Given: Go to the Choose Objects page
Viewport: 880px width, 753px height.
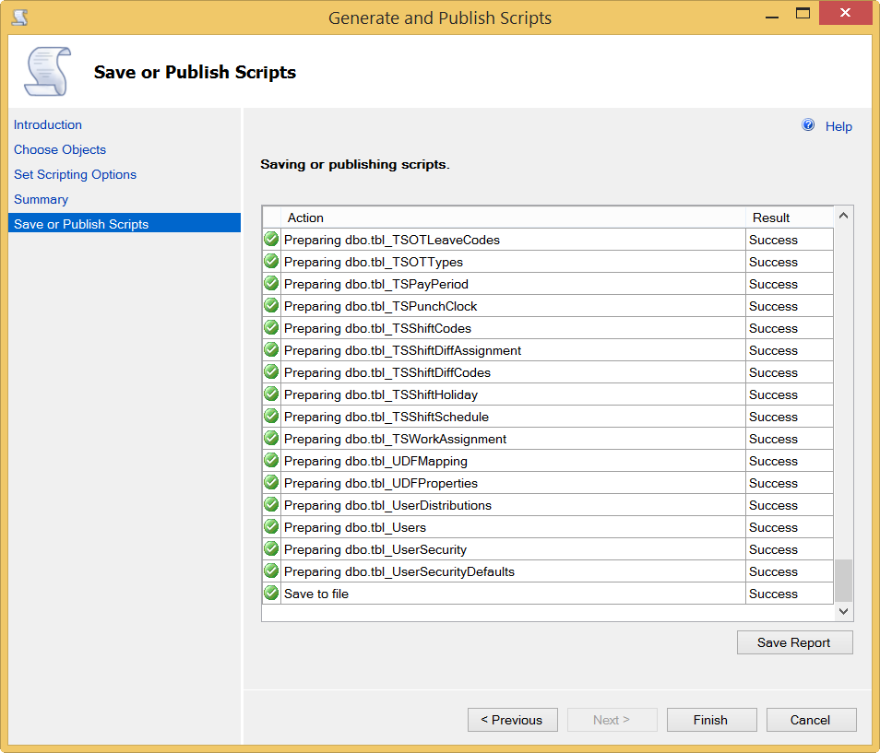Looking at the screenshot, I should pyautogui.click(x=60, y=149).
